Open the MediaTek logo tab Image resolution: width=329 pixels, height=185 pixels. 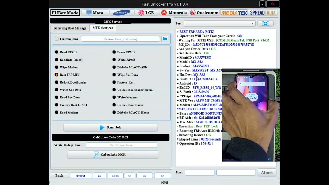234,13
